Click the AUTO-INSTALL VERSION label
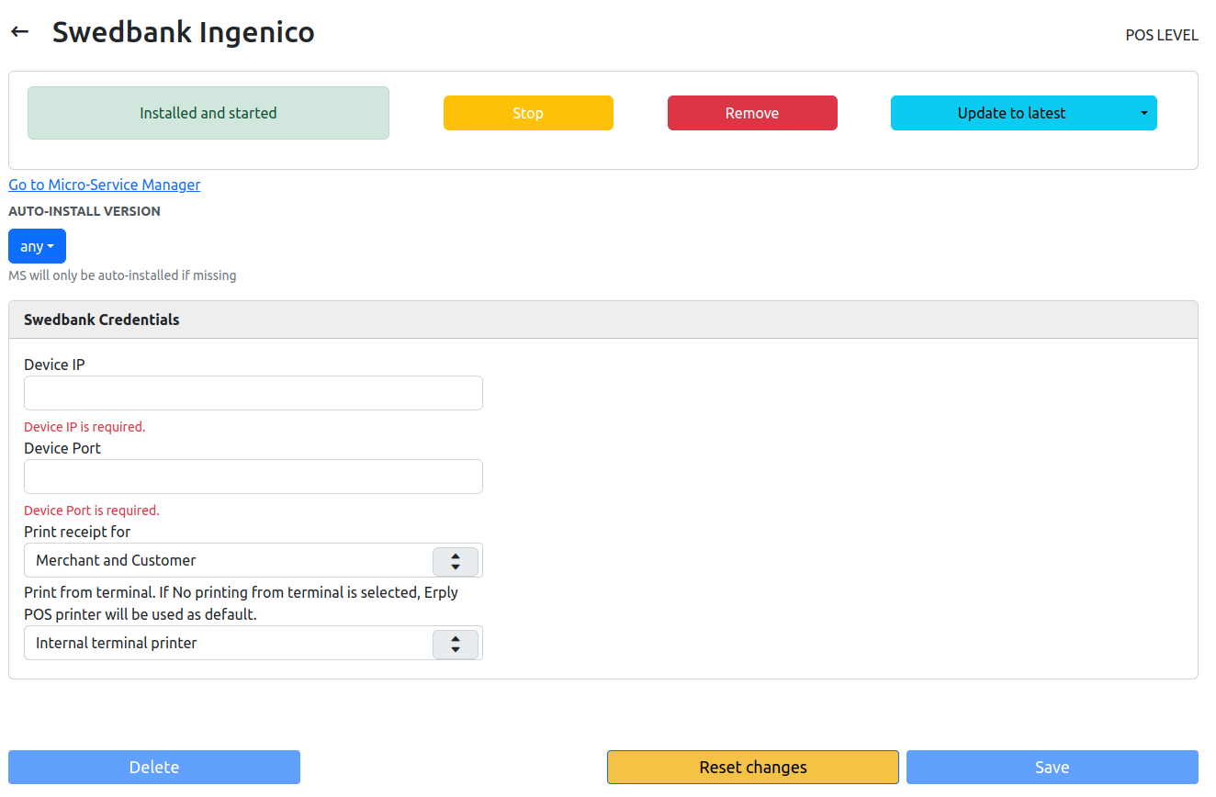This screenshot has height=797, width=1216. [x=84, y=211]
